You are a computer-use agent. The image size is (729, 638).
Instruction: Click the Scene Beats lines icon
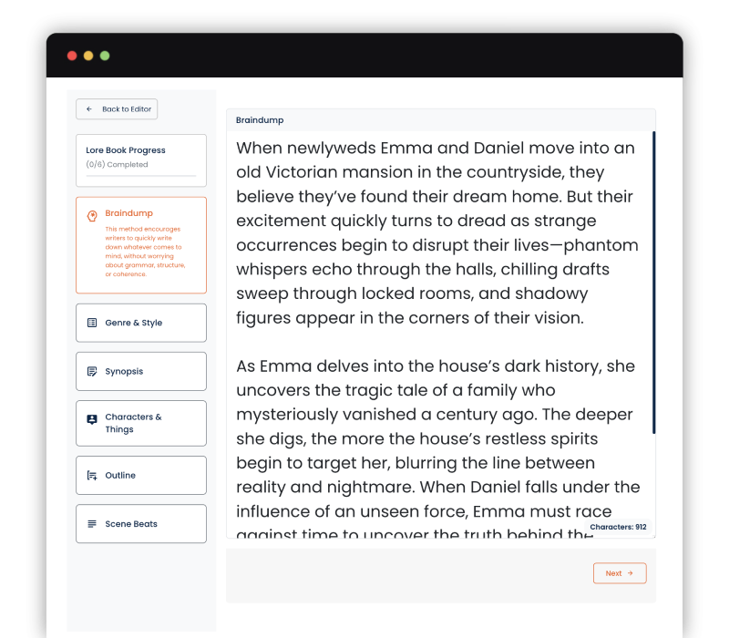[92, 524]
